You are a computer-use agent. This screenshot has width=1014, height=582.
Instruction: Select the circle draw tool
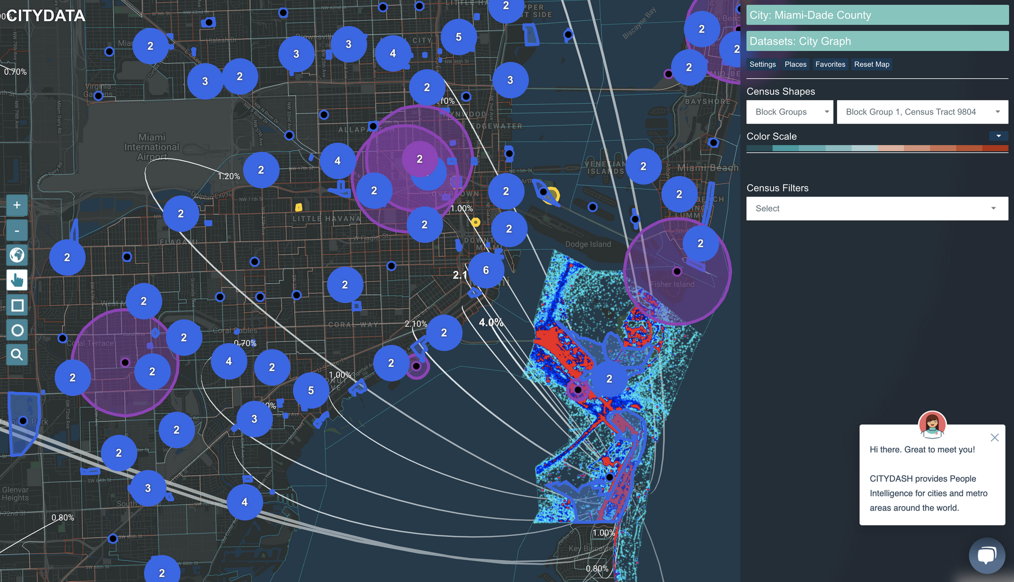click(x=17, y=330)
